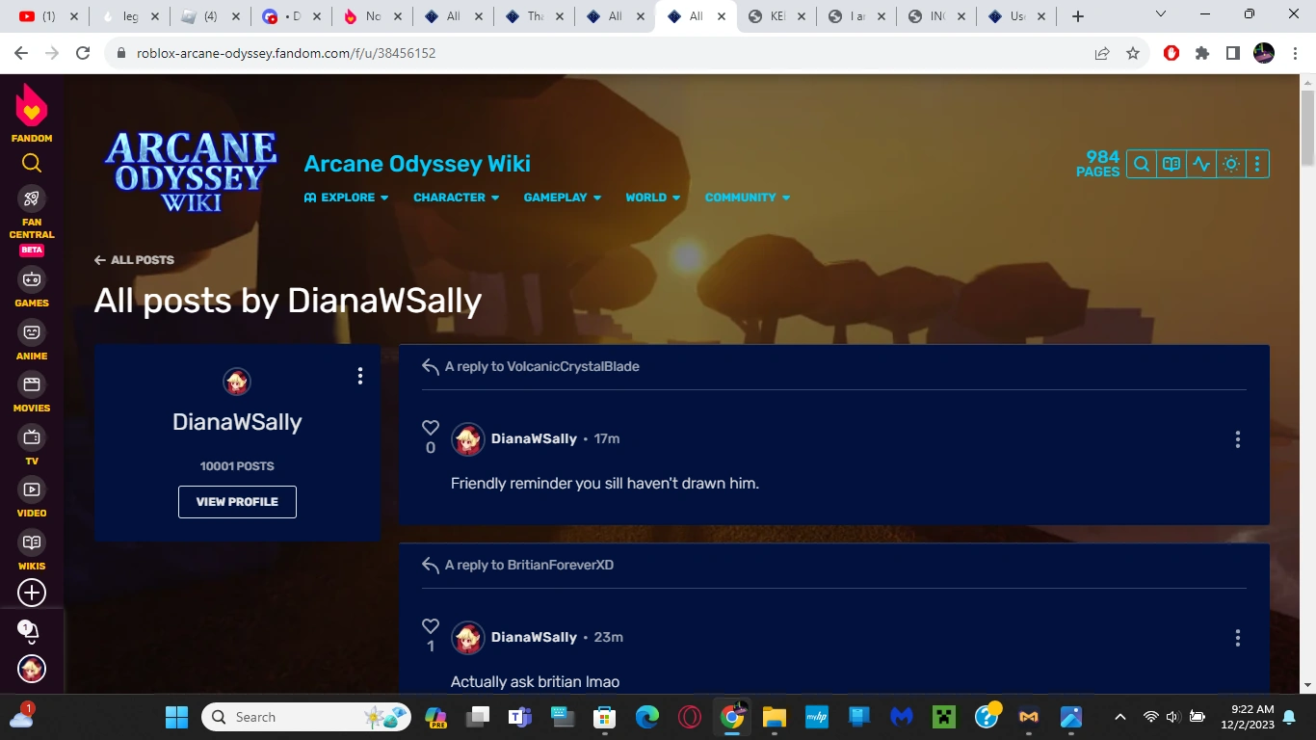Click the recent wiki activity pulse icon
The image size is (1316, 740).
[x=1201, y=164]
